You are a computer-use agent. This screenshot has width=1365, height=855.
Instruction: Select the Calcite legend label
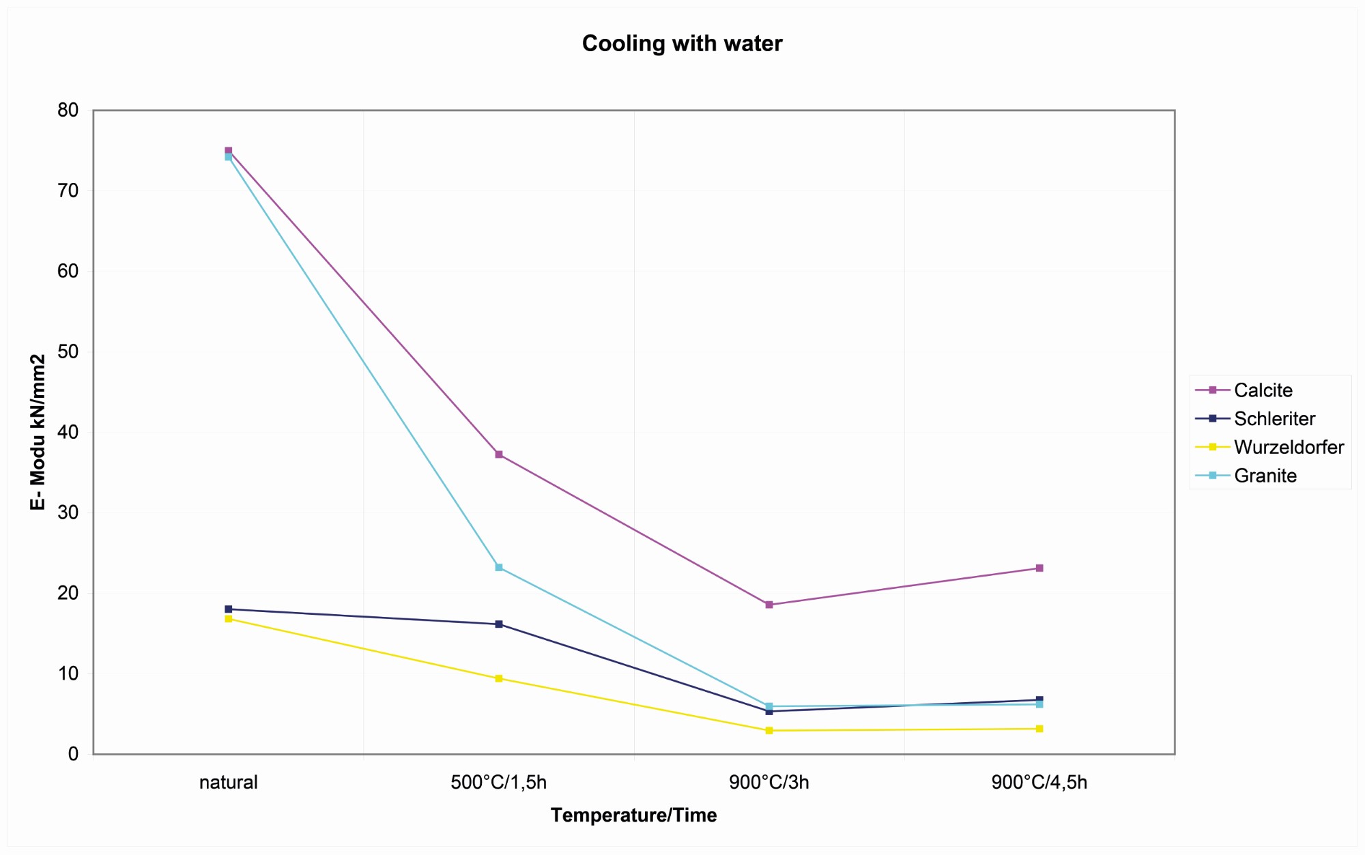[1263, 390]
